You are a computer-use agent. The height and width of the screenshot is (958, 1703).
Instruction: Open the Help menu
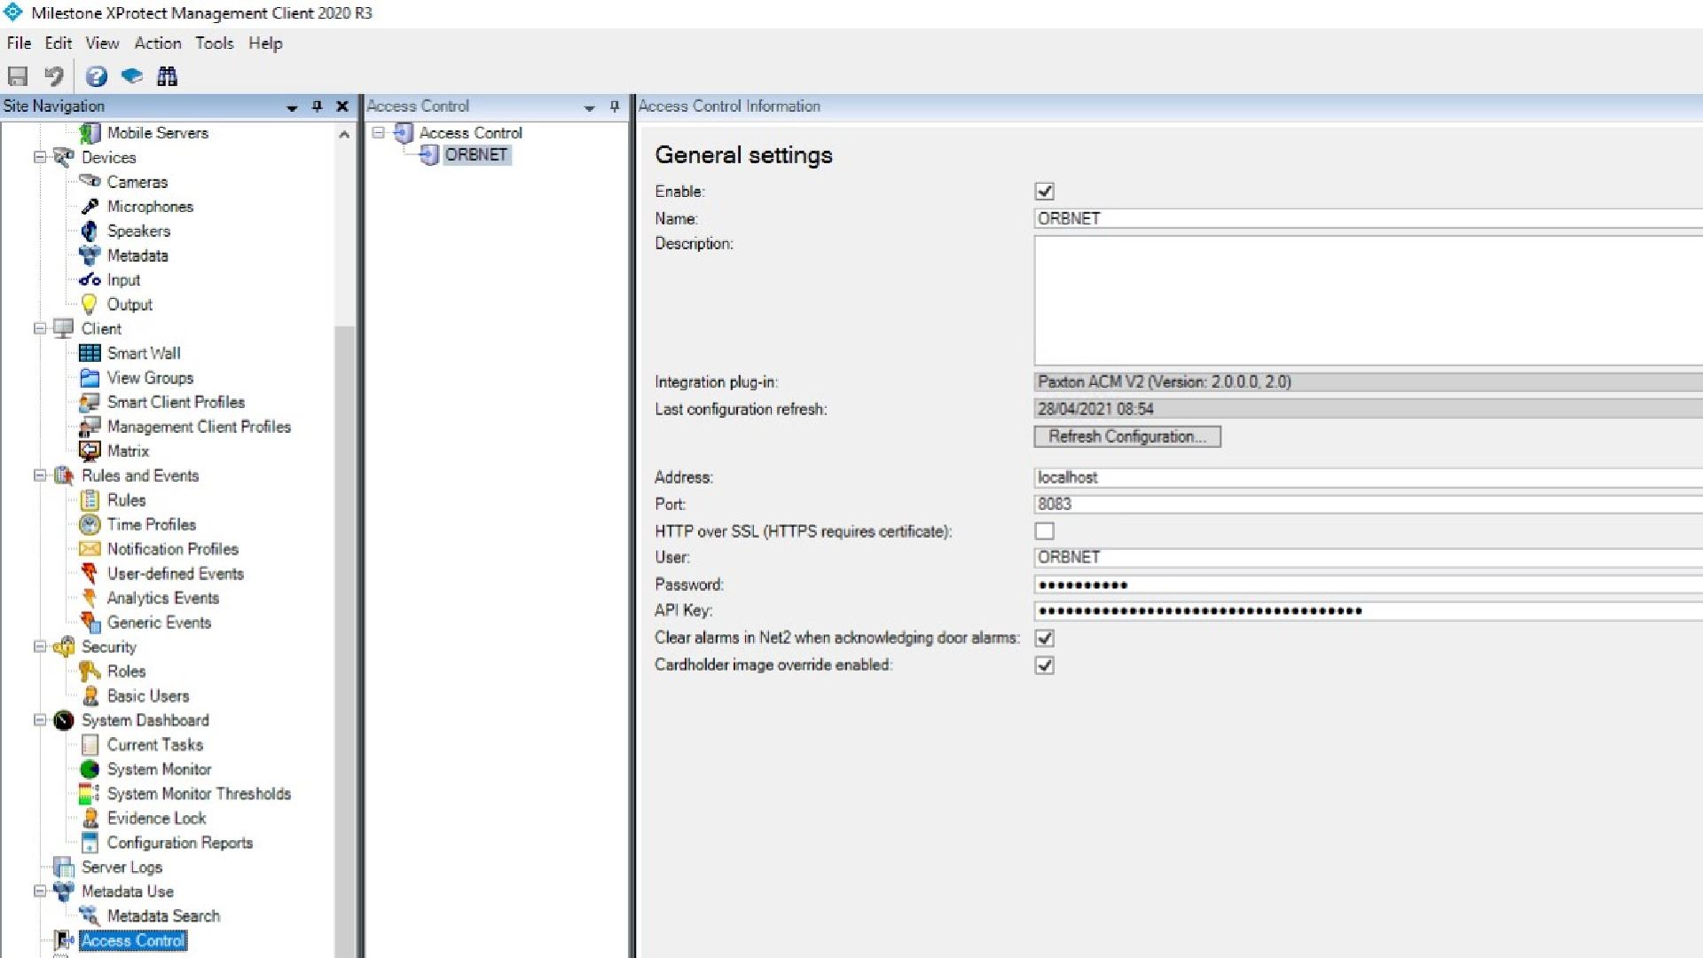(265, 43)
